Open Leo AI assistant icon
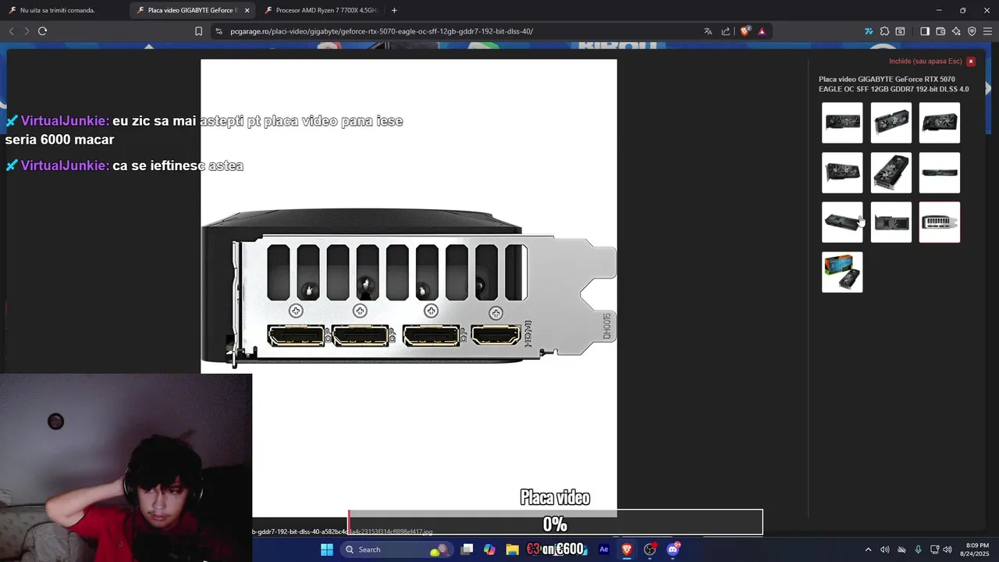Image resolution: width=999 pixels, height=562 pixels. pos(956,31)
